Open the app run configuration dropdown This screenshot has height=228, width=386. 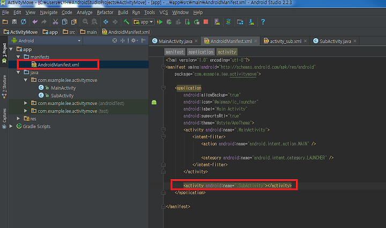coord(143,22)
